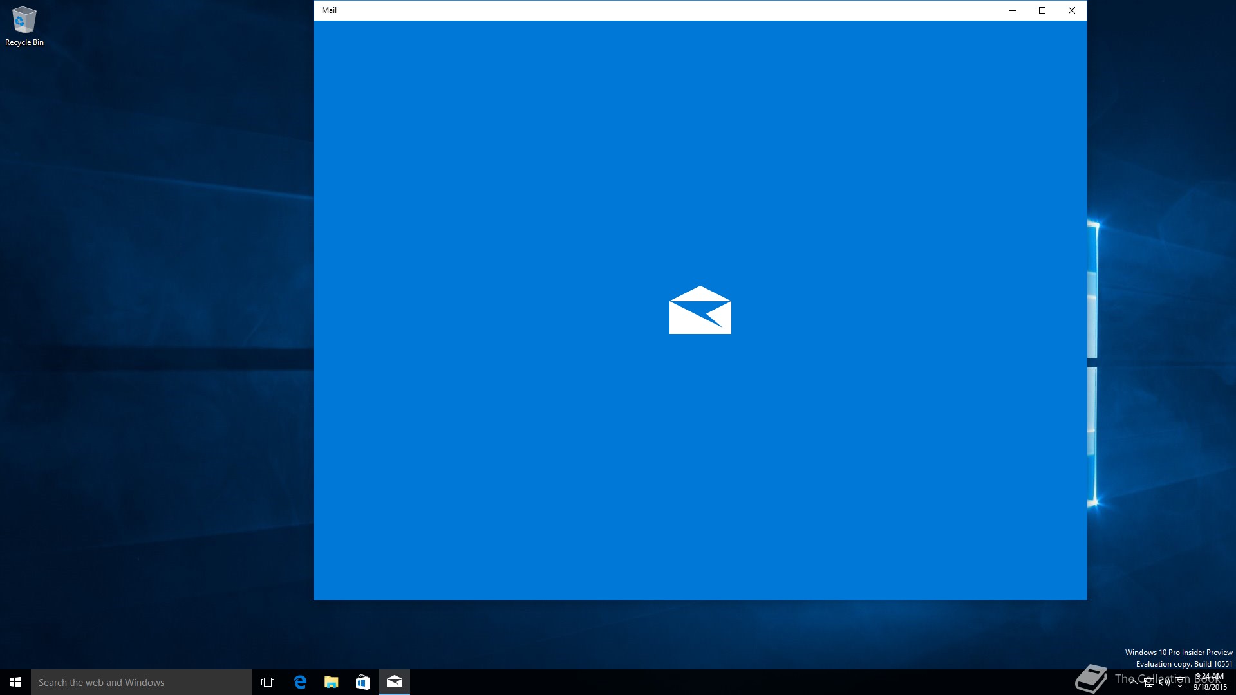Open File Explorer from the taskbar

tap(331, 682)
